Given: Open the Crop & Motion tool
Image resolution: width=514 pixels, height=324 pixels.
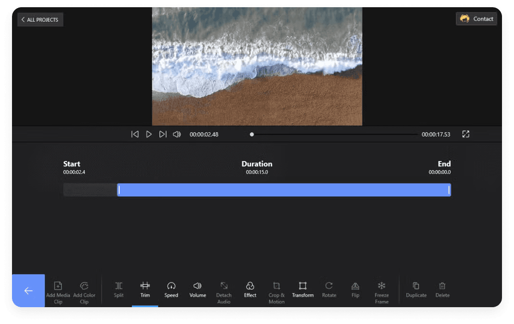Looking at the screenshot, I should pyautogui.click(x=276, y=291).
